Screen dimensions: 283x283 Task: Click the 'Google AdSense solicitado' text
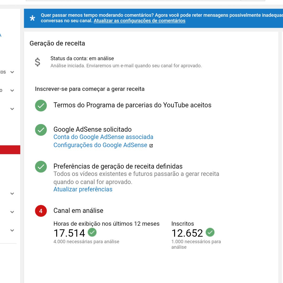[x=92, y=129]
